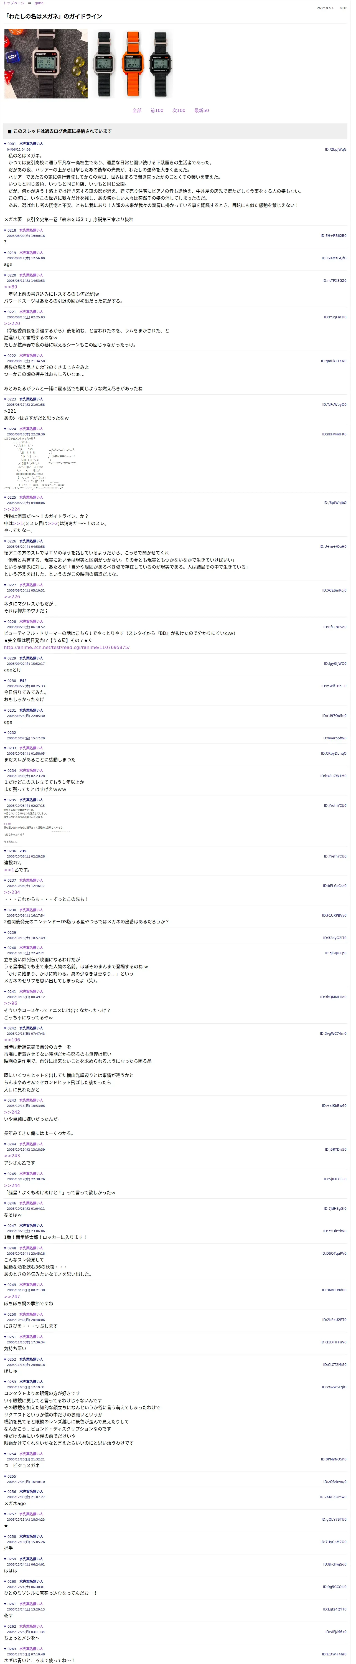Click the 水先案名無い人 name on post 0240

pyautogui.click(x=31, y=948)
